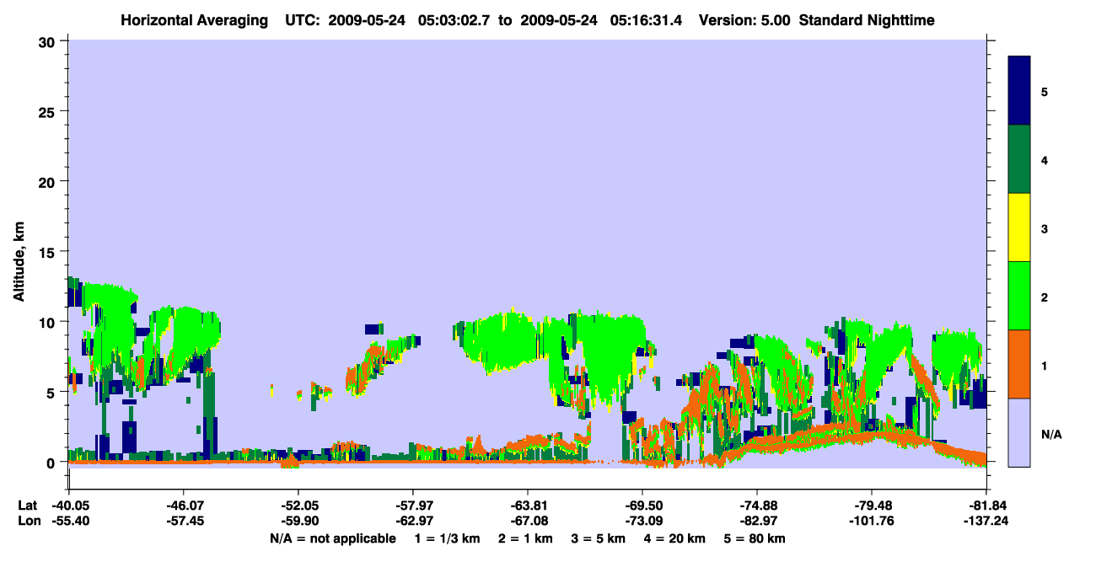Click the 'Version: 5.00' text

tap(744, 19)
